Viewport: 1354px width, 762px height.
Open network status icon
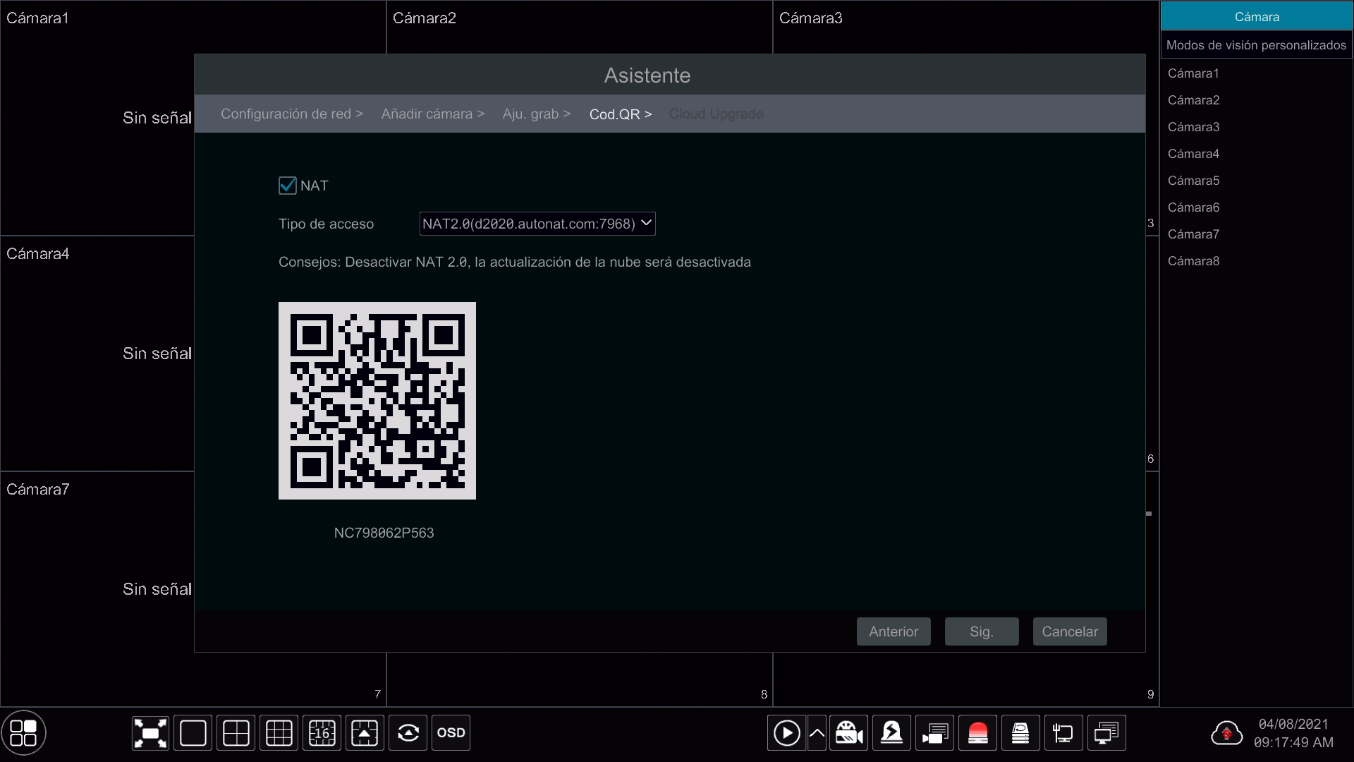click(x=1064, y=733)
